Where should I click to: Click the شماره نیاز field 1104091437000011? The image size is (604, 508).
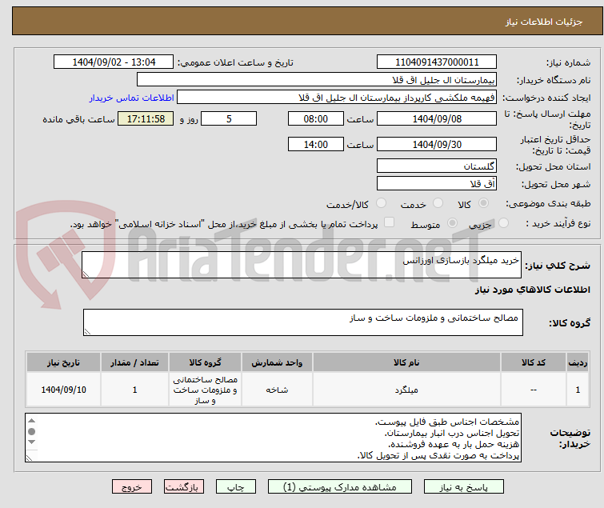coord(437,62)
